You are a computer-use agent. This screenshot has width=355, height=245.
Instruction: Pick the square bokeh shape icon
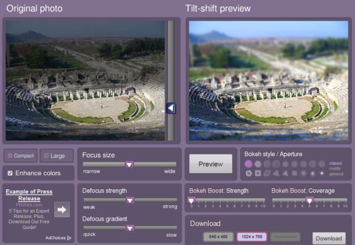(258, 173)
